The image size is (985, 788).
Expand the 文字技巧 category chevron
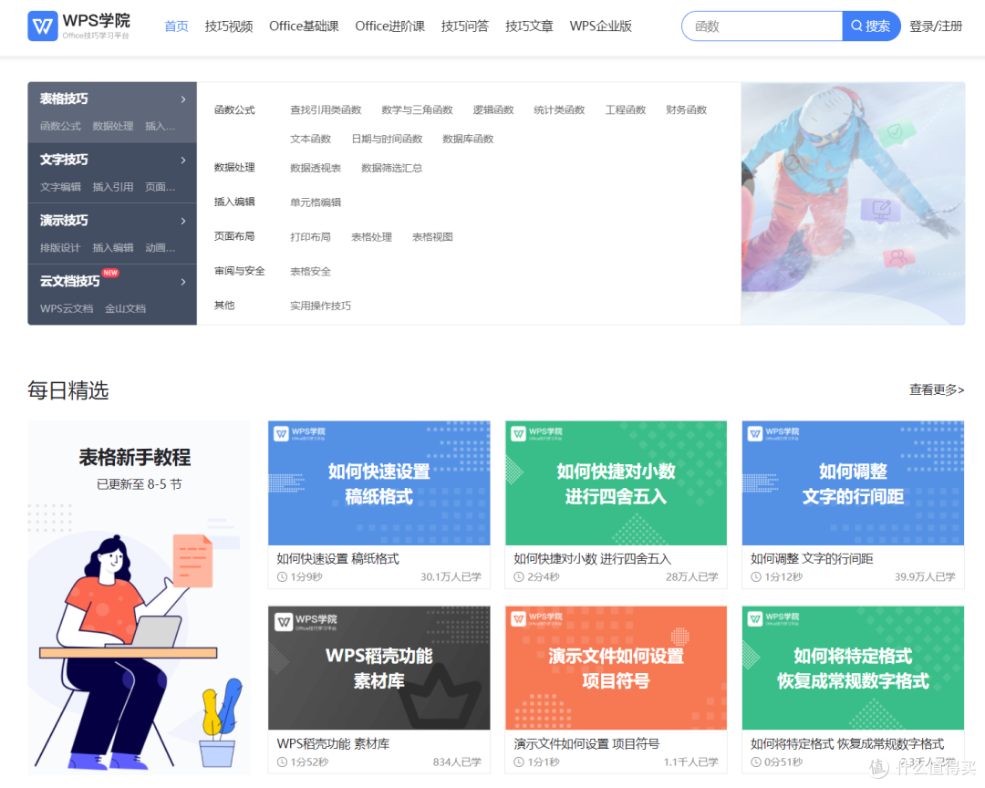point(182,161)
